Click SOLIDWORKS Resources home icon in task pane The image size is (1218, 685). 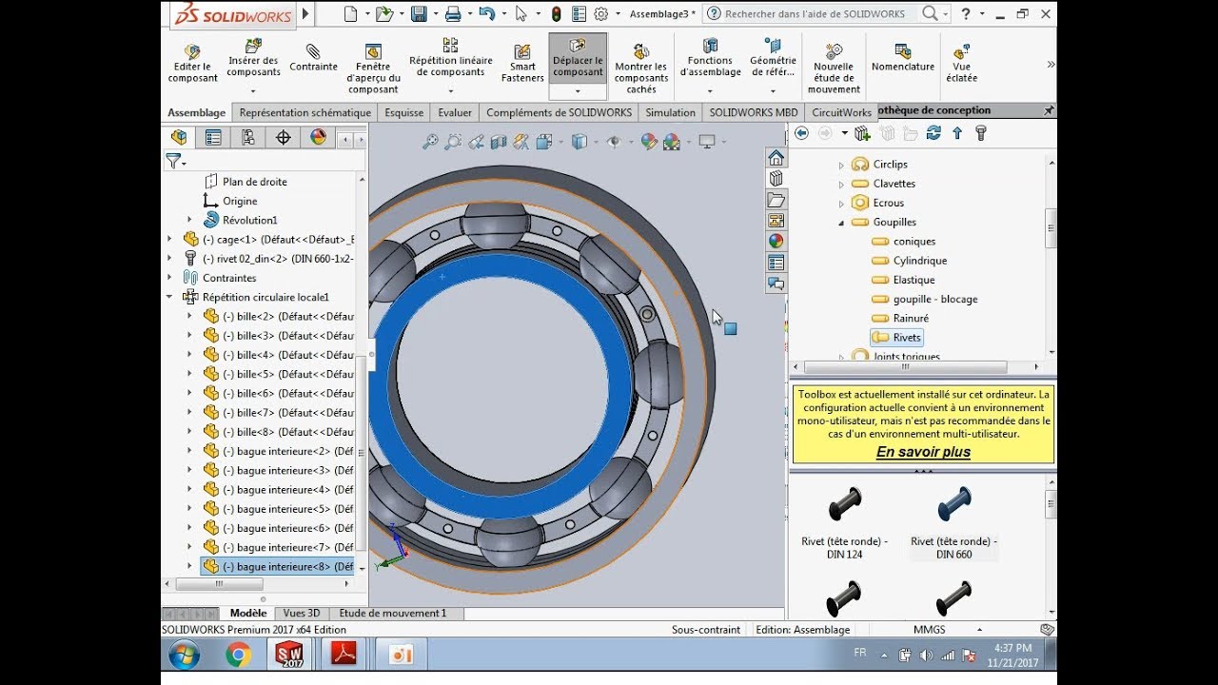pos(776,158)
